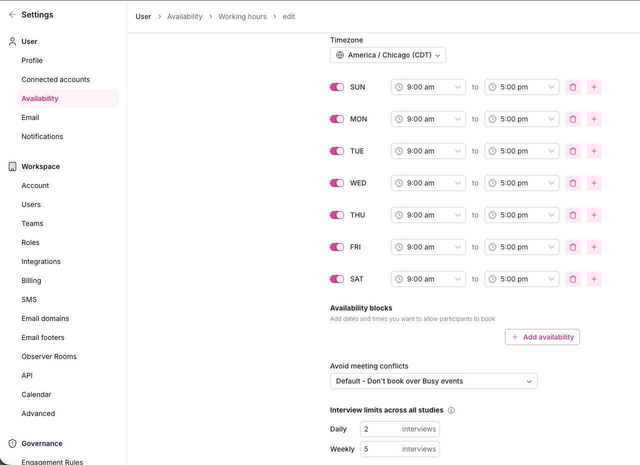Go to Email domains settings
Image resolution: width=640 pixels, height=465 pixels.
[45, 318]
